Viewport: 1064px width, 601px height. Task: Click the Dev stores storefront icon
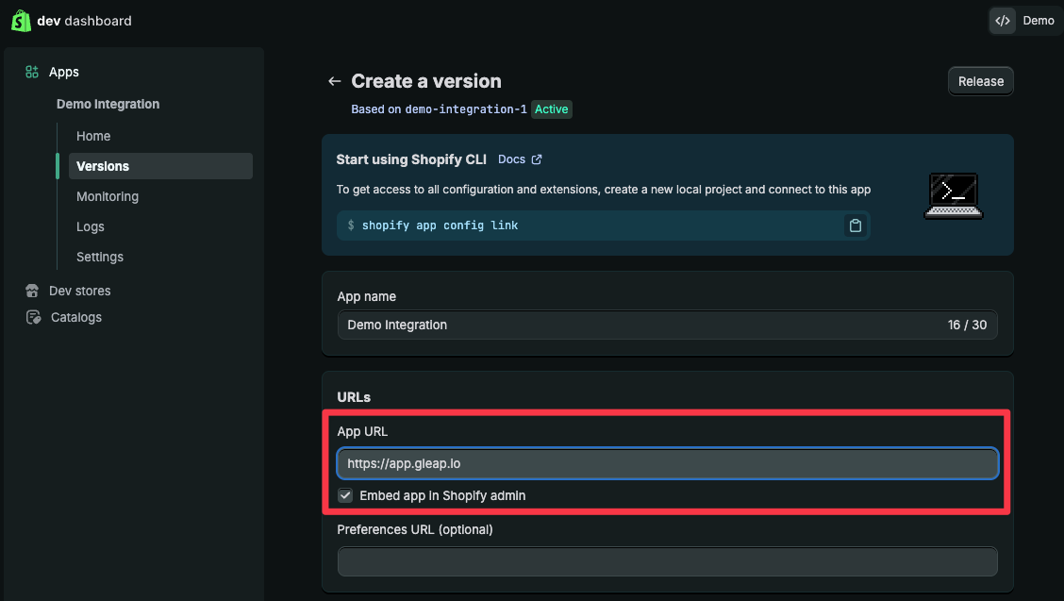tap(32, 291)
